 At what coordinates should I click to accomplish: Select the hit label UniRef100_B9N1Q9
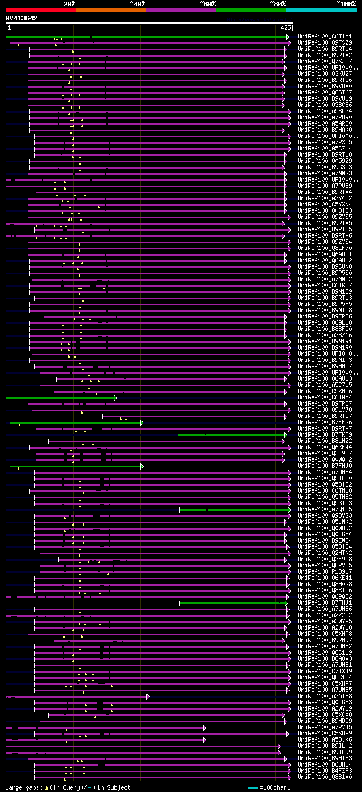pyautogui.click(x=324, y=291)
